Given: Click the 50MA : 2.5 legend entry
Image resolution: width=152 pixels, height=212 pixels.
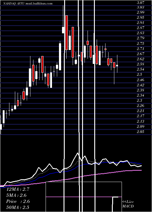Looking at the screenshot, I should click(x=18, y=207).
